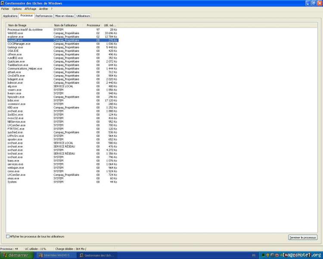Click the démarrer Start button

(17, 255)
